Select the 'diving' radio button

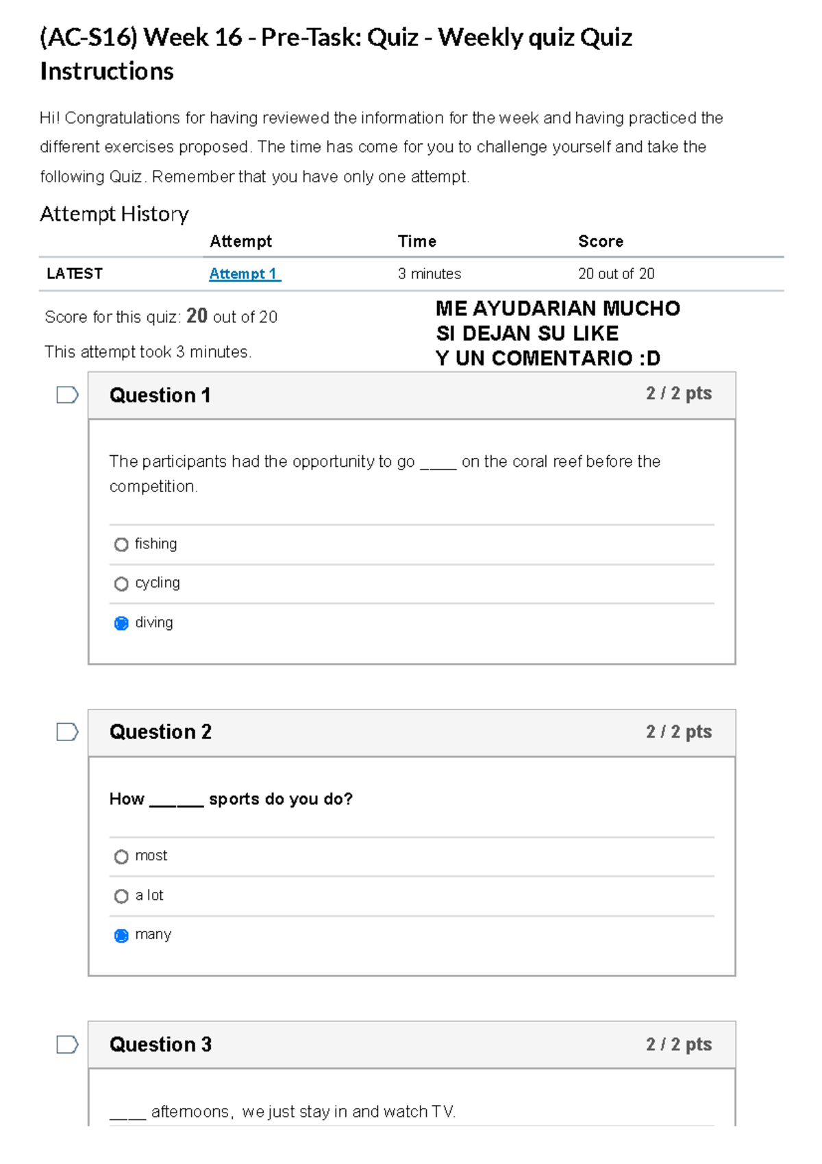pyautogui.click(x=121, y=623)
